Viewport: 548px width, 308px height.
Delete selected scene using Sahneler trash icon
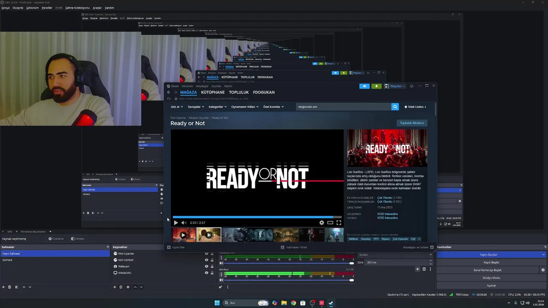tap(9, 287)
